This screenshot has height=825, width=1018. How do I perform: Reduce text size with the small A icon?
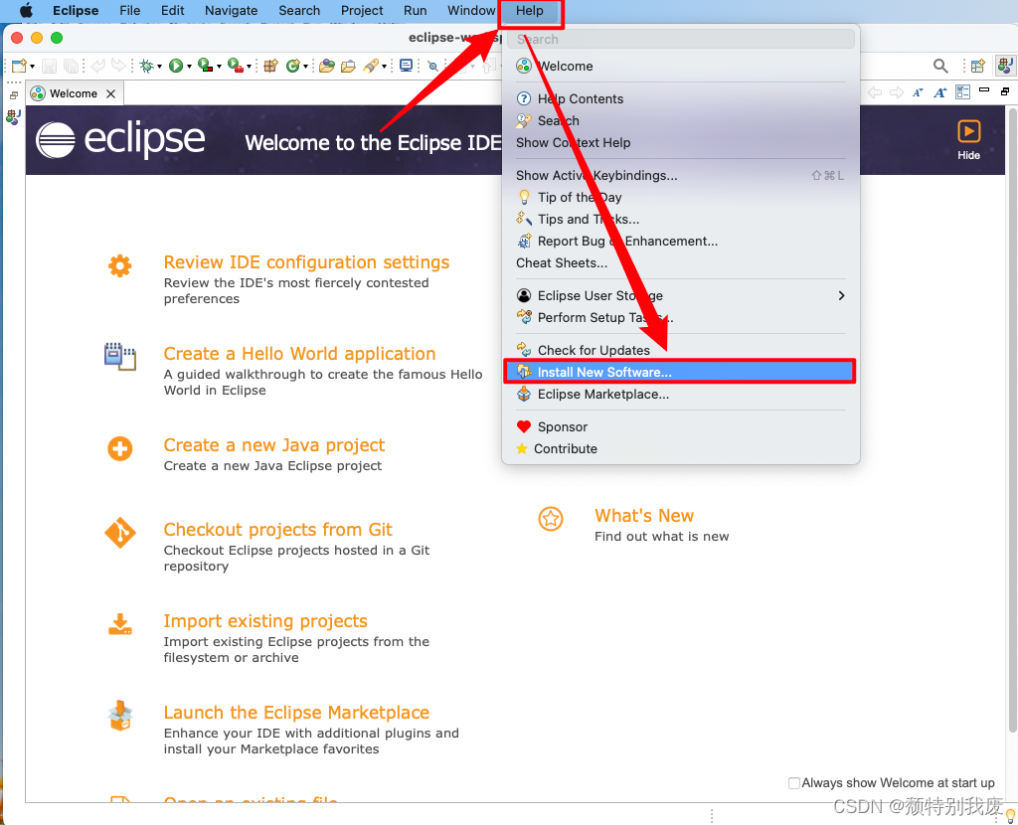point(918,91)
